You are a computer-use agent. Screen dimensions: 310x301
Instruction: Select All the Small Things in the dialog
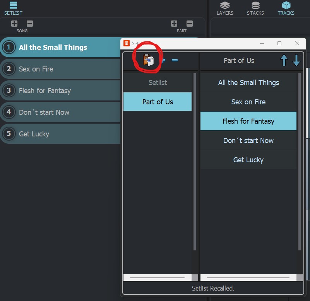(x=248, y=83)
